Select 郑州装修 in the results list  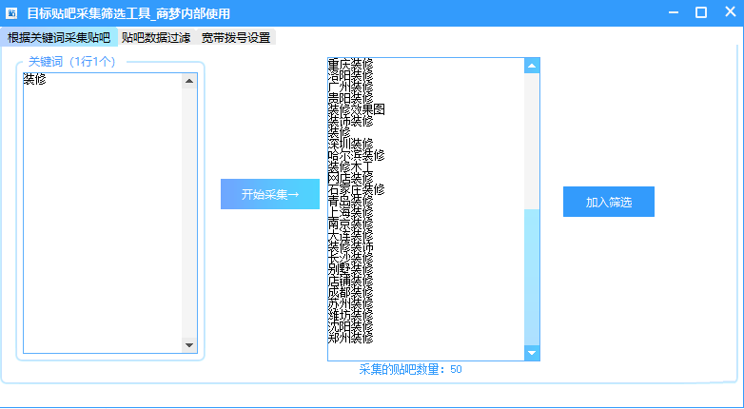coord(351,338)
